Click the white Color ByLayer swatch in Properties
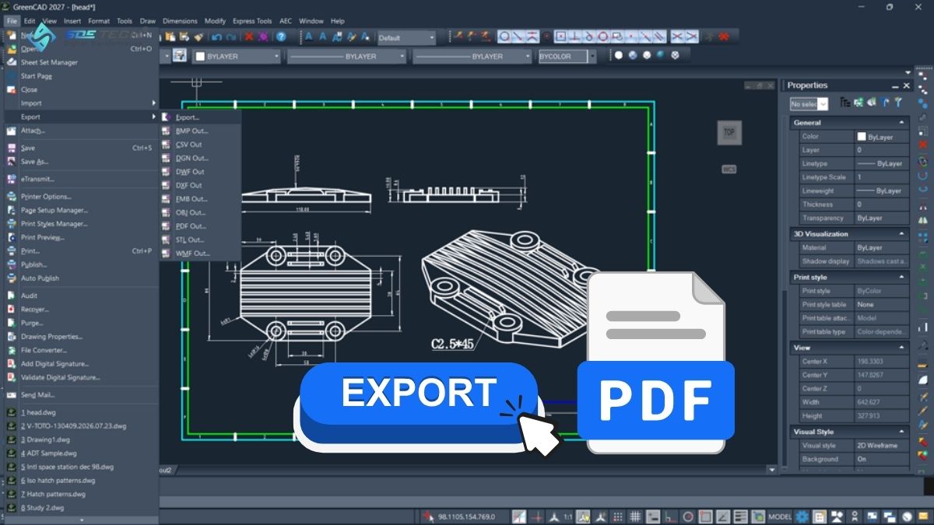934x525 pixels. point(862,136)
